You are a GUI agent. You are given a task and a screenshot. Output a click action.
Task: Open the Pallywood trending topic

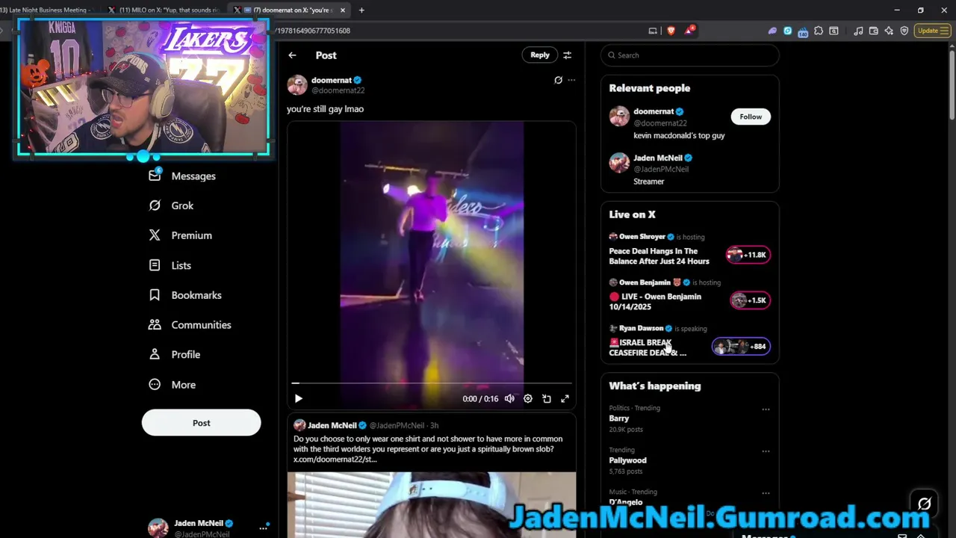(x=627, y=460)
